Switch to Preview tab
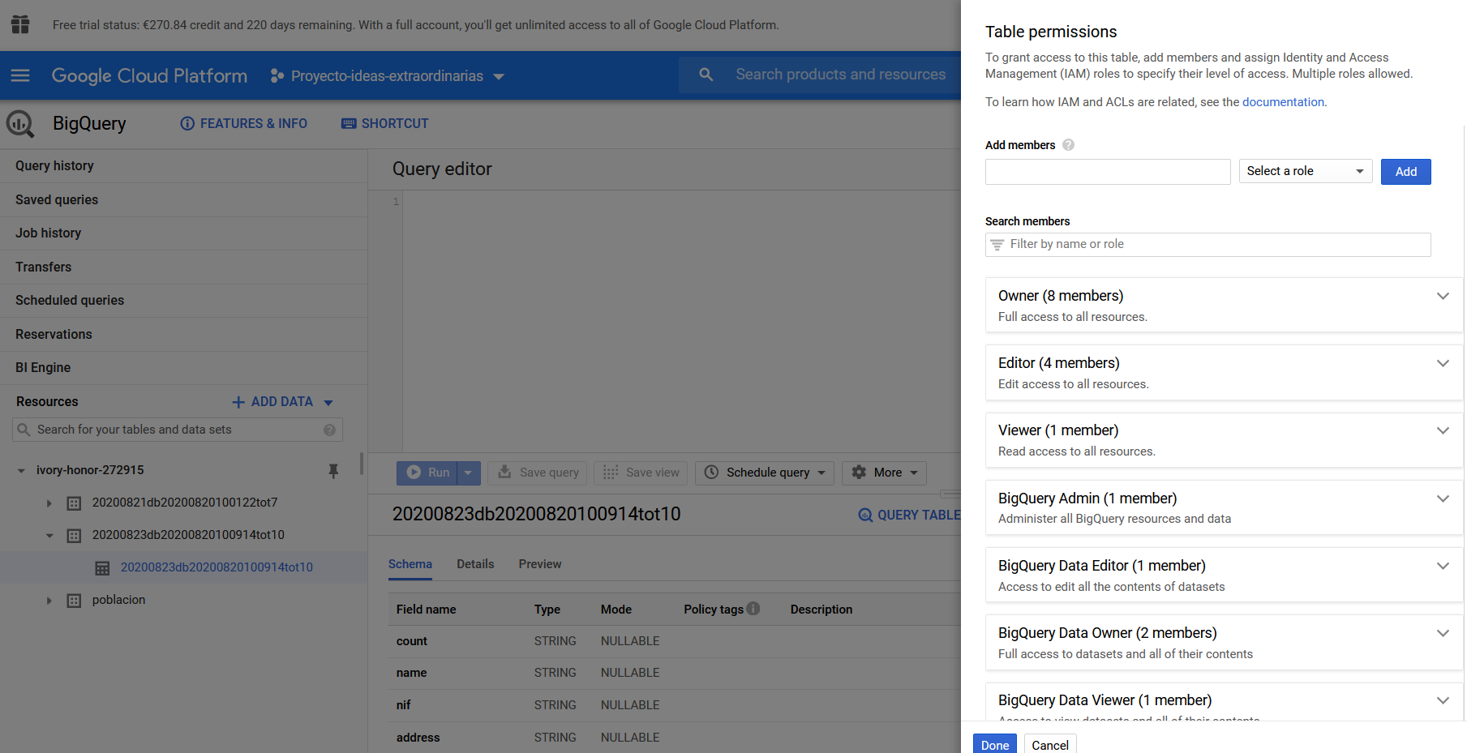 coord(540,564)
